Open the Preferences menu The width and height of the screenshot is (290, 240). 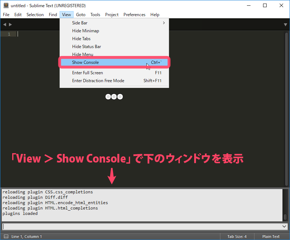click(135, 15)
